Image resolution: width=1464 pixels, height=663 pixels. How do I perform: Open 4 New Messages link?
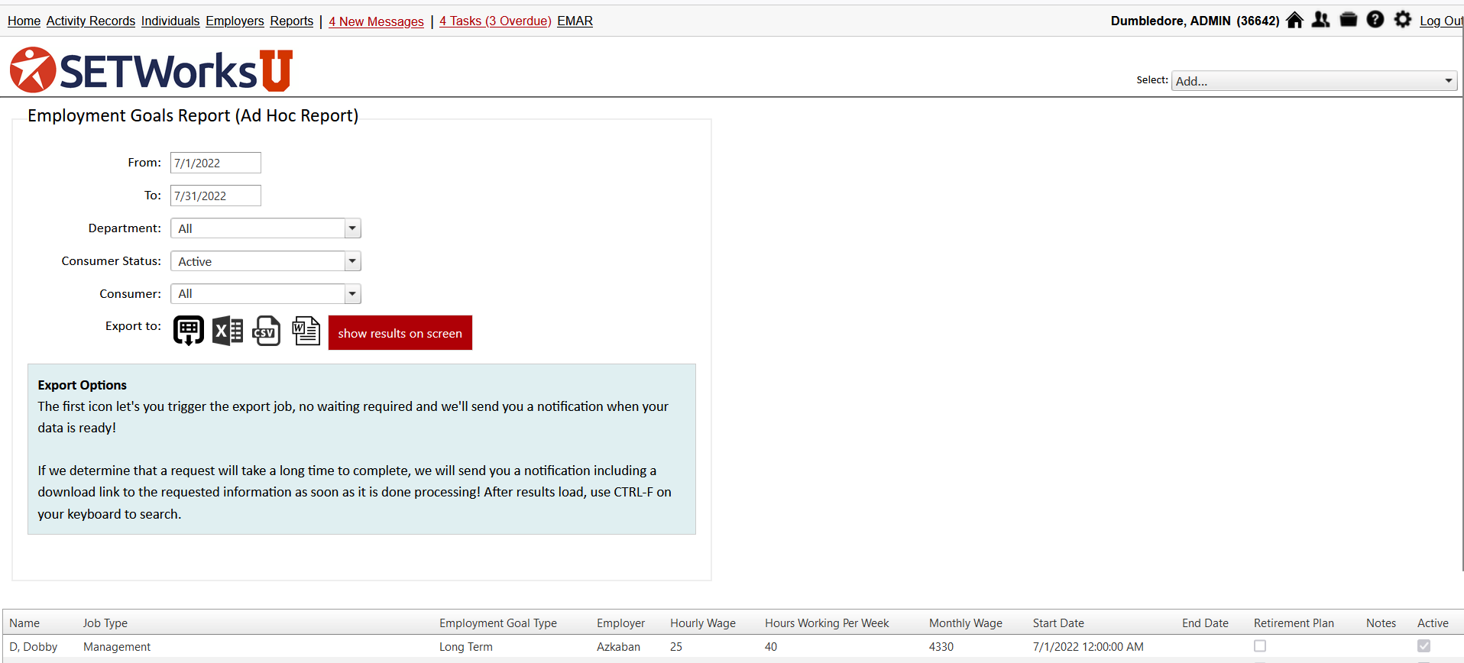click(376, 21)
